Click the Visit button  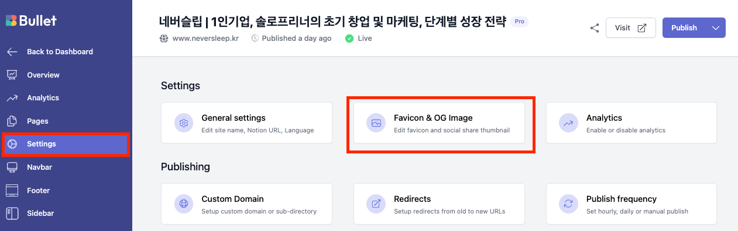(630, 28)
